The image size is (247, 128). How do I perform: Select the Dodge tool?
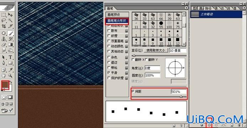[x=10, y=50]
